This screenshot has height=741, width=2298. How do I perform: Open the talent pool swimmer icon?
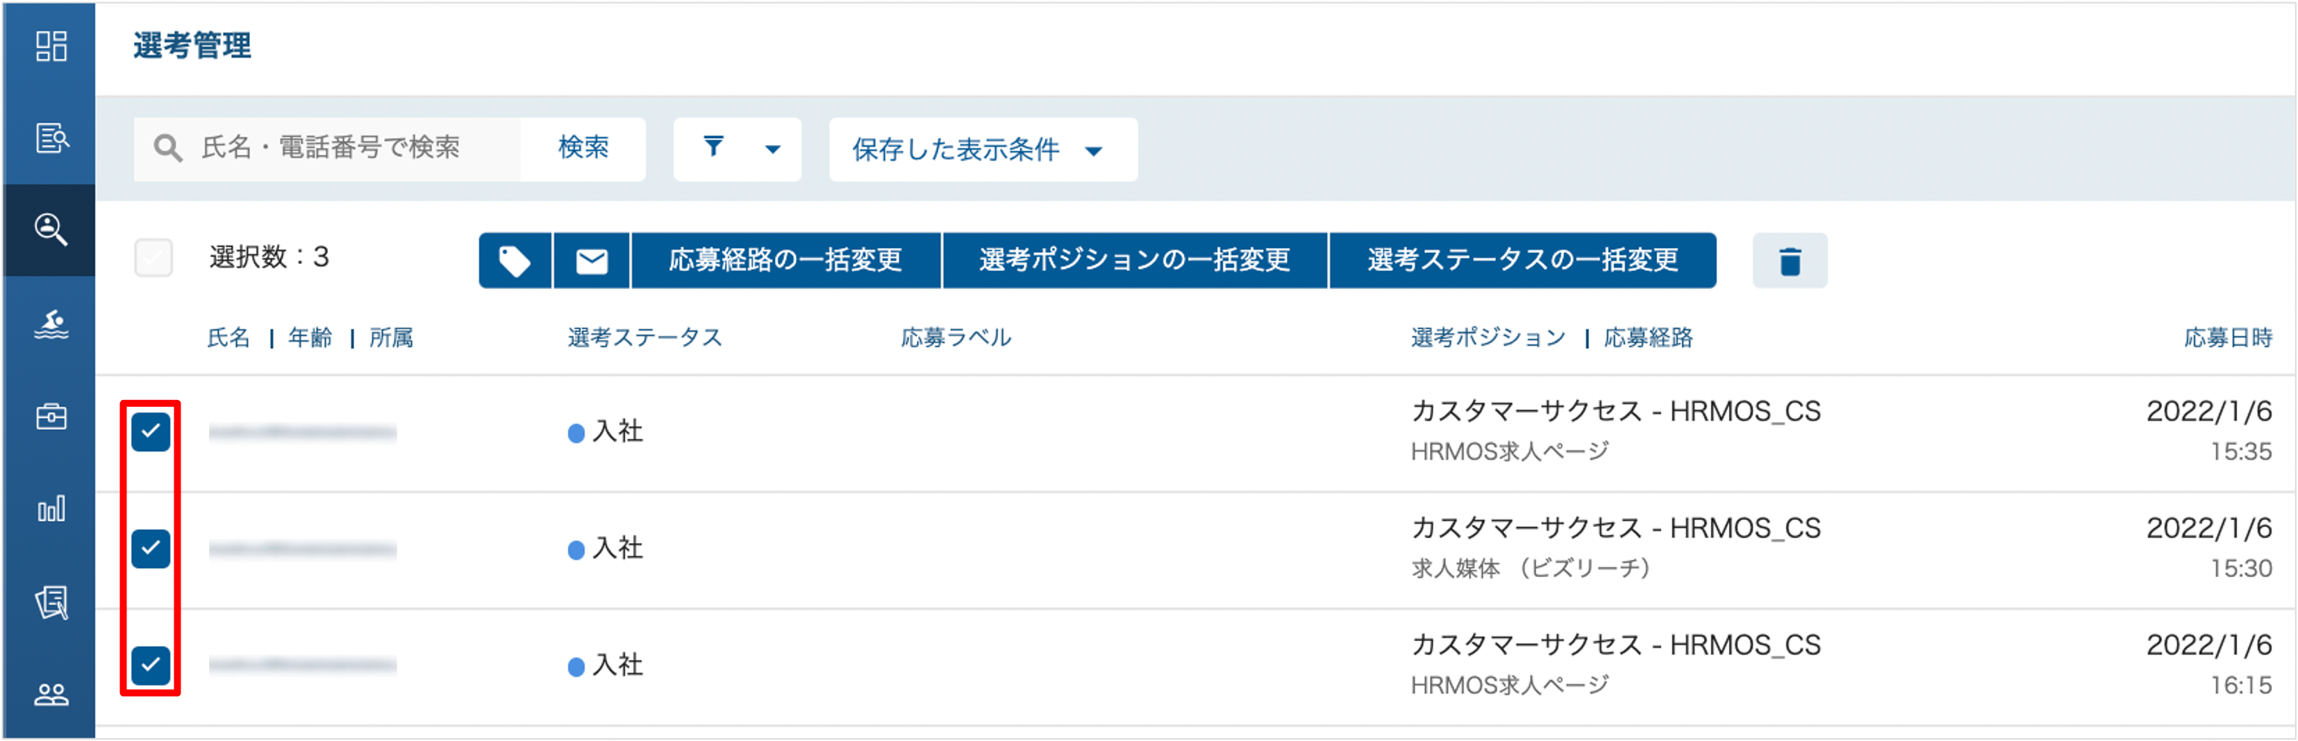pyautogui.click(x=51, y=324)
